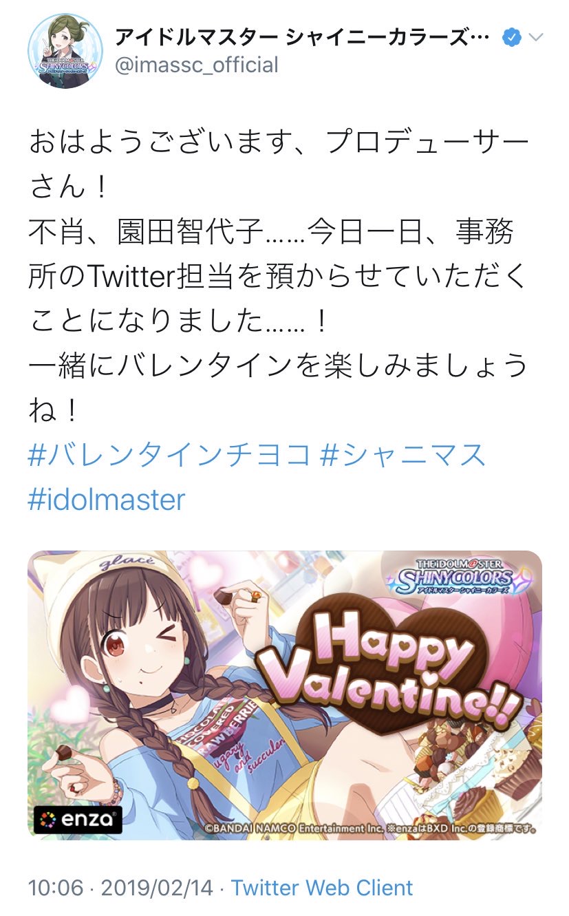Click the 10:06 · 2019/02/14 timestamp
The width and height of the screenshot is (569, 916).
pos(120,887)
